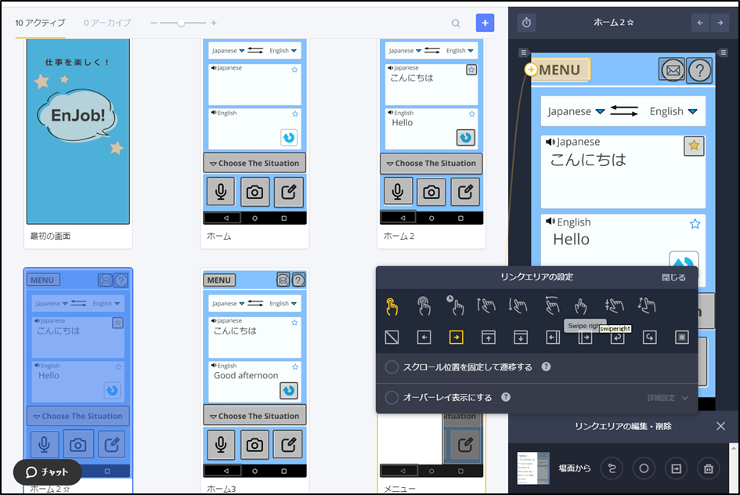The width and height of the screenshot is (740, 495).
Task: Pick the fade transition icon
Action: (x=682, y=337)
